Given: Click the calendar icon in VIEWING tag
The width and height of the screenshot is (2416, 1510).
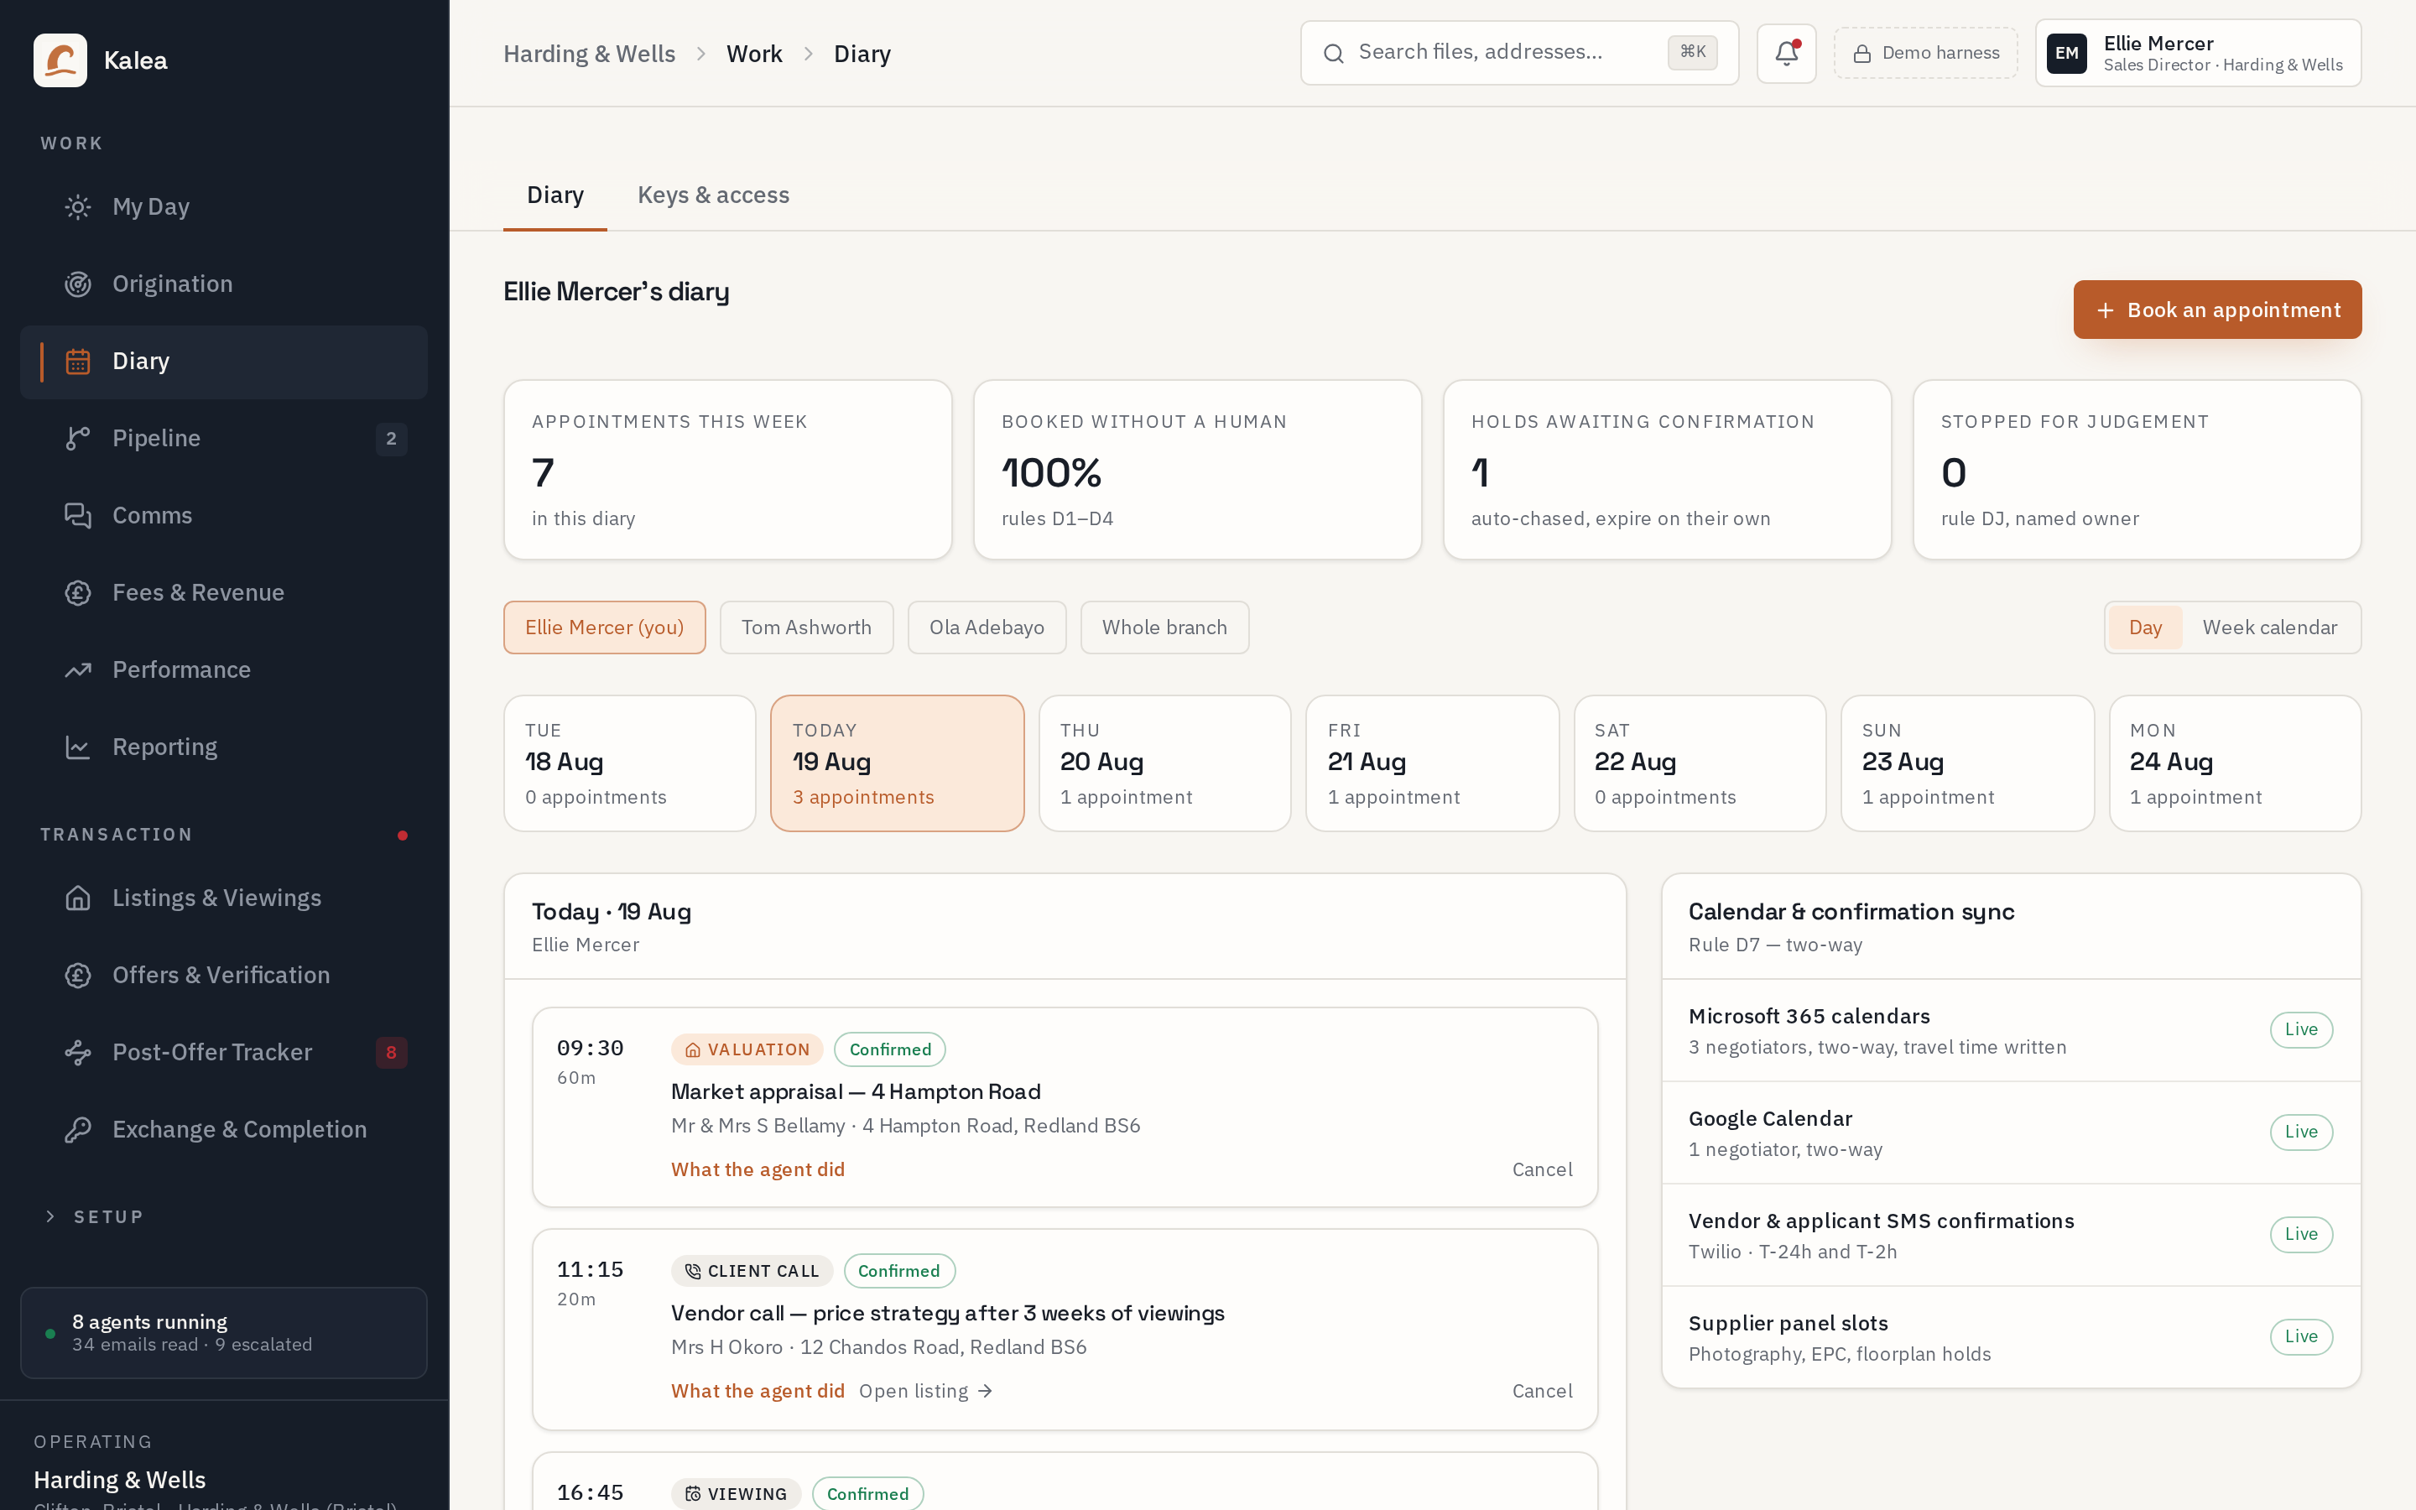Looking at the screenshot, I should [x=693, y=1494].
